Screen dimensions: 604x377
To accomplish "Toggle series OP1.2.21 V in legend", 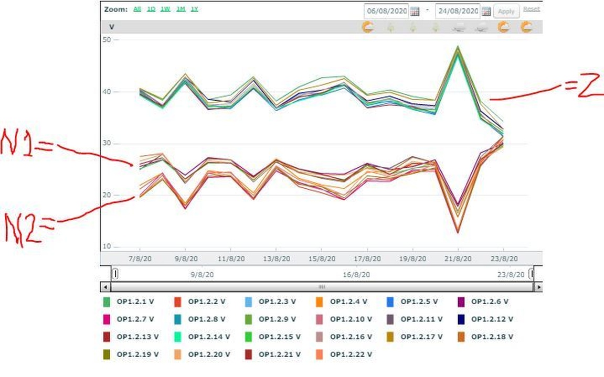I will pyautogui.click(x=273, y=354).
